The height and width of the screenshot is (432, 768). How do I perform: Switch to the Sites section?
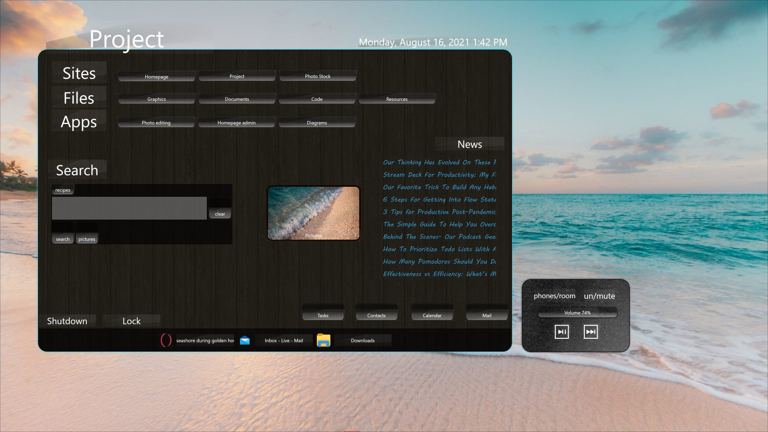[x=79, y=73]
